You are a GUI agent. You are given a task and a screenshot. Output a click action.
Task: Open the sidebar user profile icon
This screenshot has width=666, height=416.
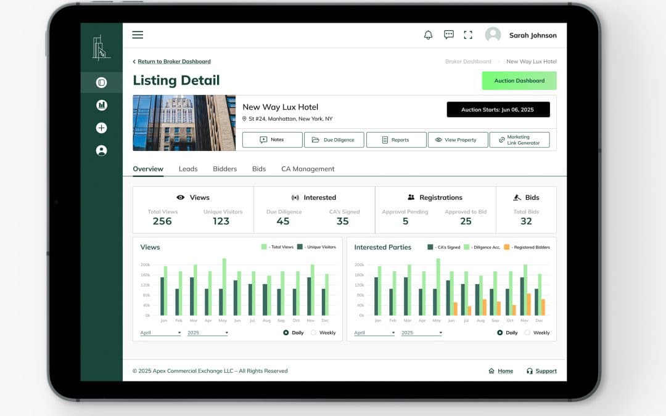click(102, 150)
